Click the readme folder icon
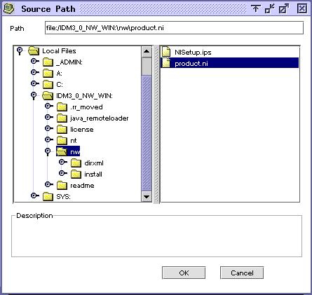Image resolution: width=312 pixels, height=295 pixels. pyautogui.click(x=62, y=185)
